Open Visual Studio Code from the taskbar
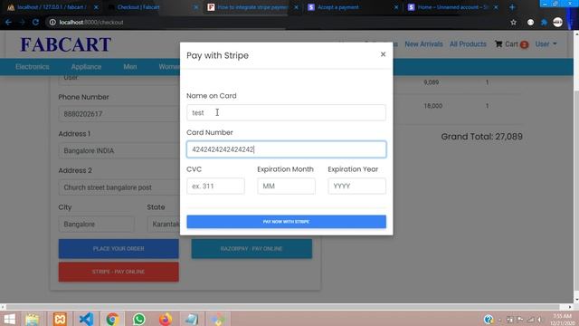The image size is (579, 326). 86,319
